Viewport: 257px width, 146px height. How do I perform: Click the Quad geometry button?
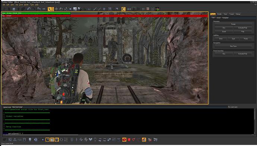coord(224,31)
